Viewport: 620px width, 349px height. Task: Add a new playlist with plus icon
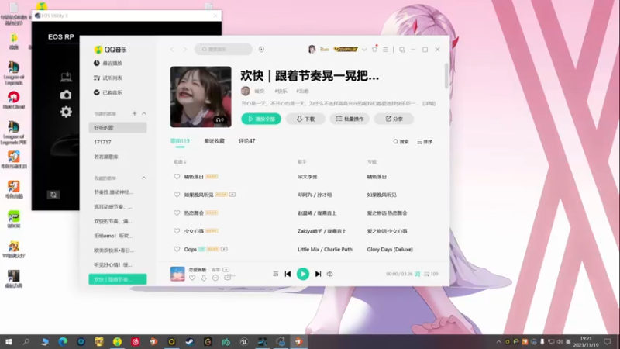click(134, 113)
